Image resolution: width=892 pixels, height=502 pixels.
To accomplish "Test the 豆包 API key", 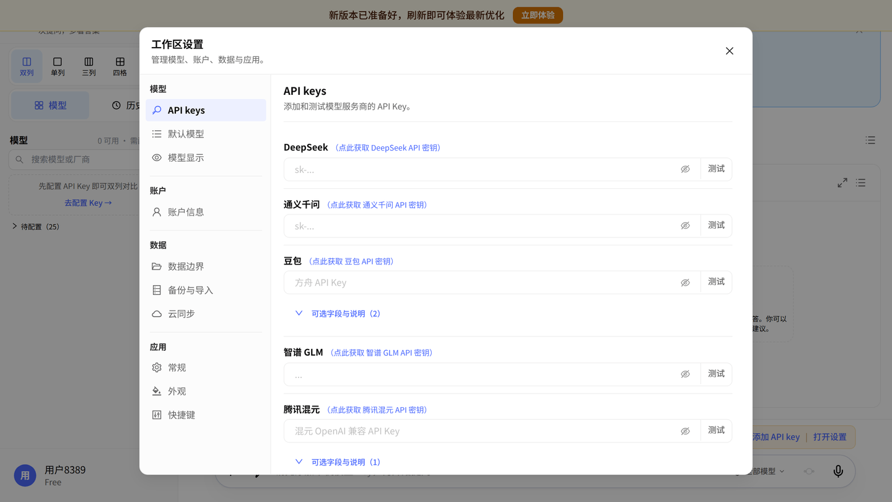I will [x=716, y=282].
